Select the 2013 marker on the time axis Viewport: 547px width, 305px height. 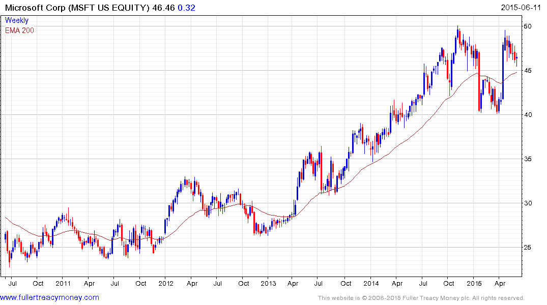(x=268, y=283)
